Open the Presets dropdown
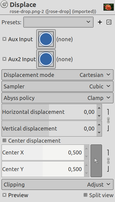This screenshot has width=115, height=202. tap(58, 22)
